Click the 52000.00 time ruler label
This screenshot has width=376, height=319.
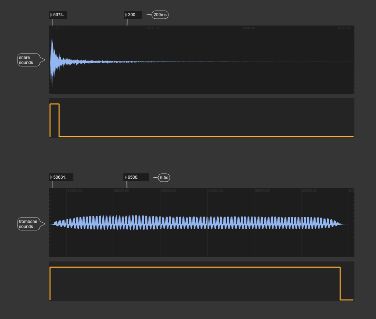[121, 191]
